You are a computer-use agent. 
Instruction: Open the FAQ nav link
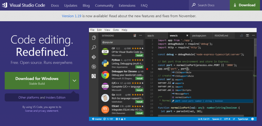[x=144, y=6]
